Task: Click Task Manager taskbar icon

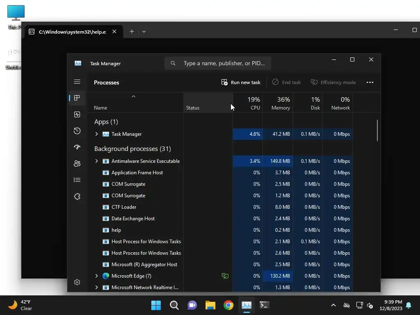Action: tap(247, 305)
